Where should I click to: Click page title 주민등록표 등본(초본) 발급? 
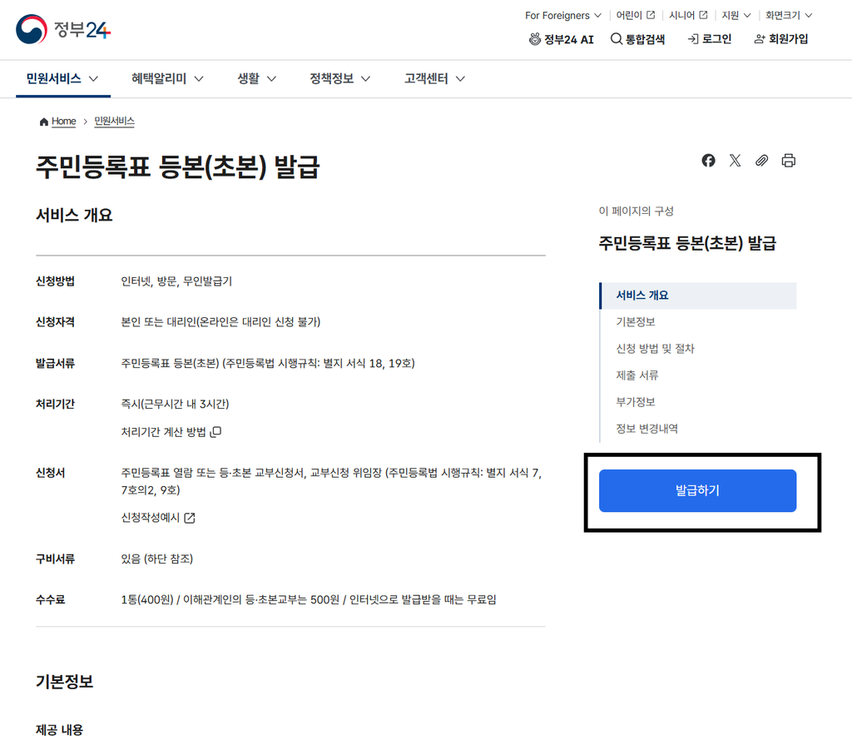(x=178, y=166)
